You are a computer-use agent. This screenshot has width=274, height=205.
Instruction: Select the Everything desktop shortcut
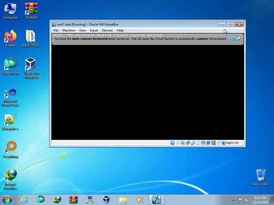(x=10, y=149)
